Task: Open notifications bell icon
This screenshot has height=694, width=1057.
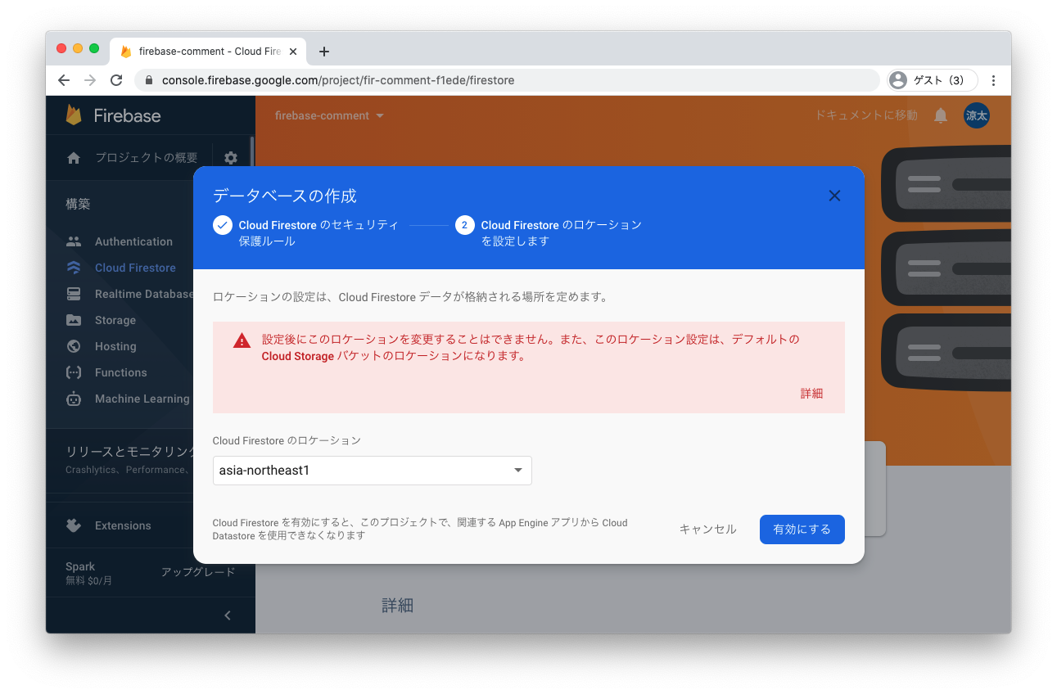Action: click(x=941, y=115)
